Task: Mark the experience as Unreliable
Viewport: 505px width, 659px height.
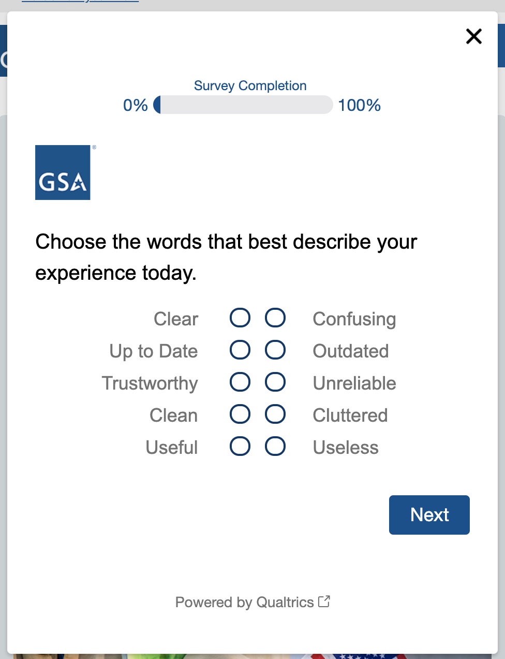Action: 275,382
